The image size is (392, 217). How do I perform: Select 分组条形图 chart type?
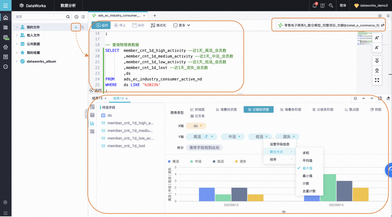(323, 110)
